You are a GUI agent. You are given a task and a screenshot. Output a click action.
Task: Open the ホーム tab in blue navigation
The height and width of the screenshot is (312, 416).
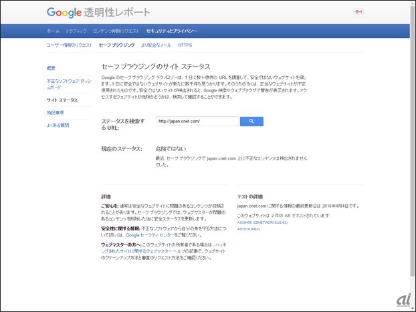(x=53, y=31)
